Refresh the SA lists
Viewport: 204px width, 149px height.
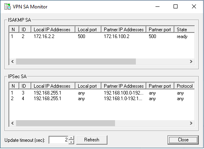click(x=92, y=140)
